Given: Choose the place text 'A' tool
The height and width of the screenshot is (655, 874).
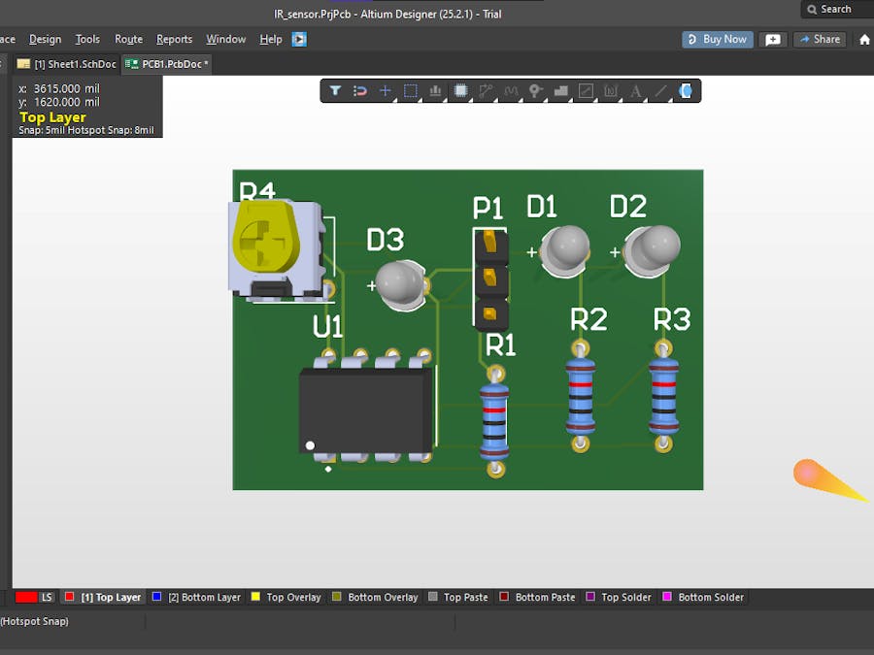Looking at the screenshot, I should (636, 91).
